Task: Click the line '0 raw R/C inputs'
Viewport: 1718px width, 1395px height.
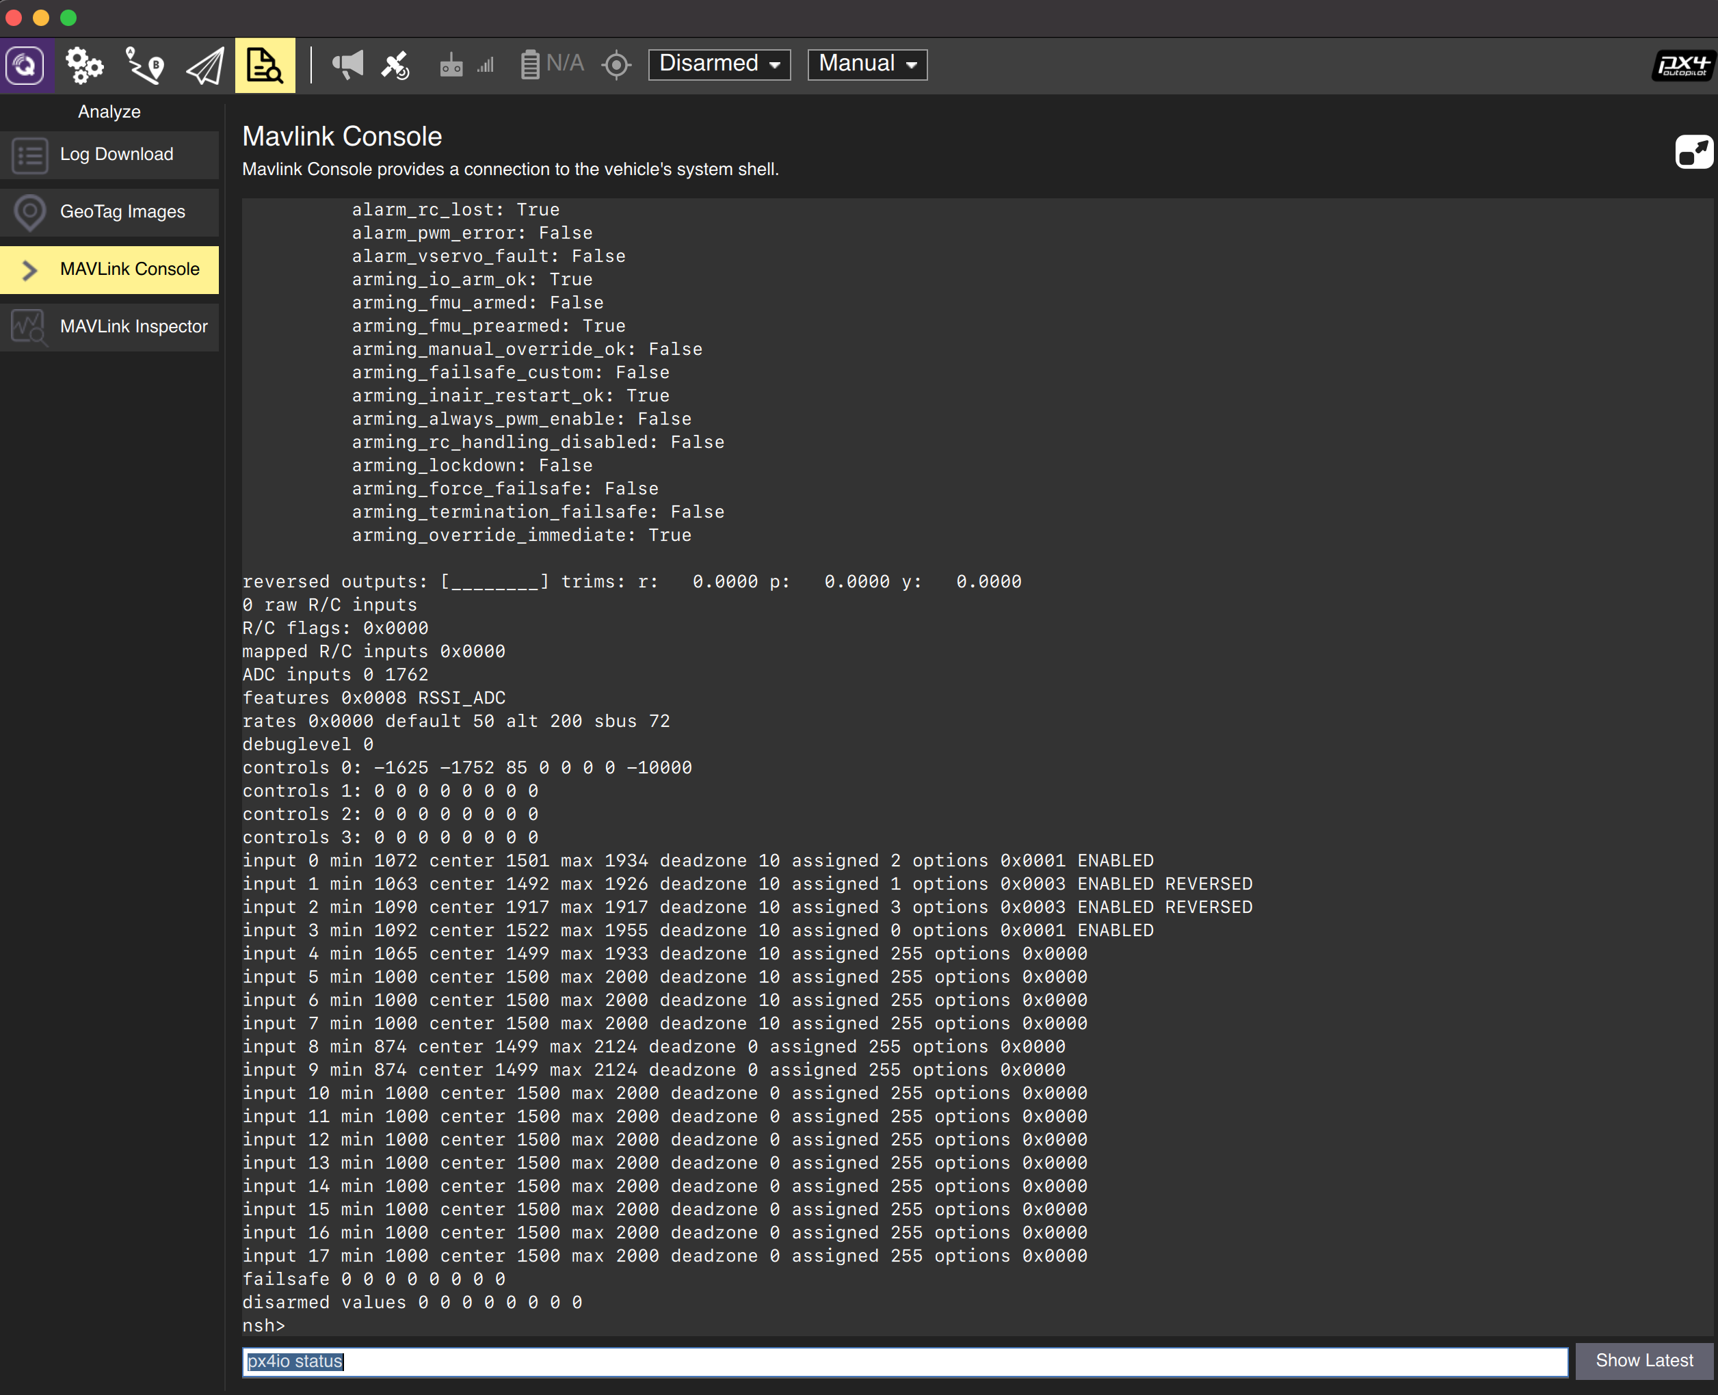Action: [x=330, y=605]
